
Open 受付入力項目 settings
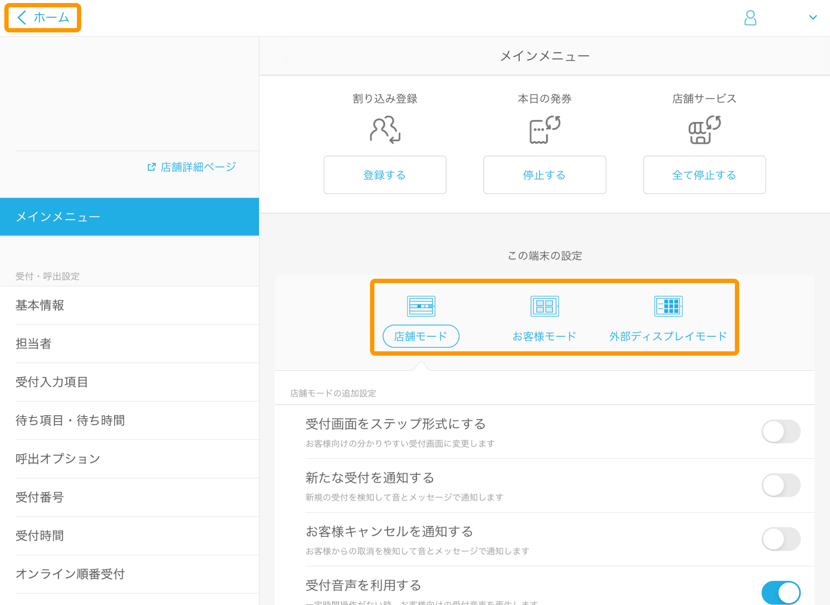(x=51, y=382)
